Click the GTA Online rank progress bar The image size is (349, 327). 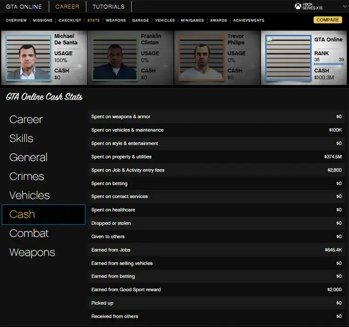point(328,64)
